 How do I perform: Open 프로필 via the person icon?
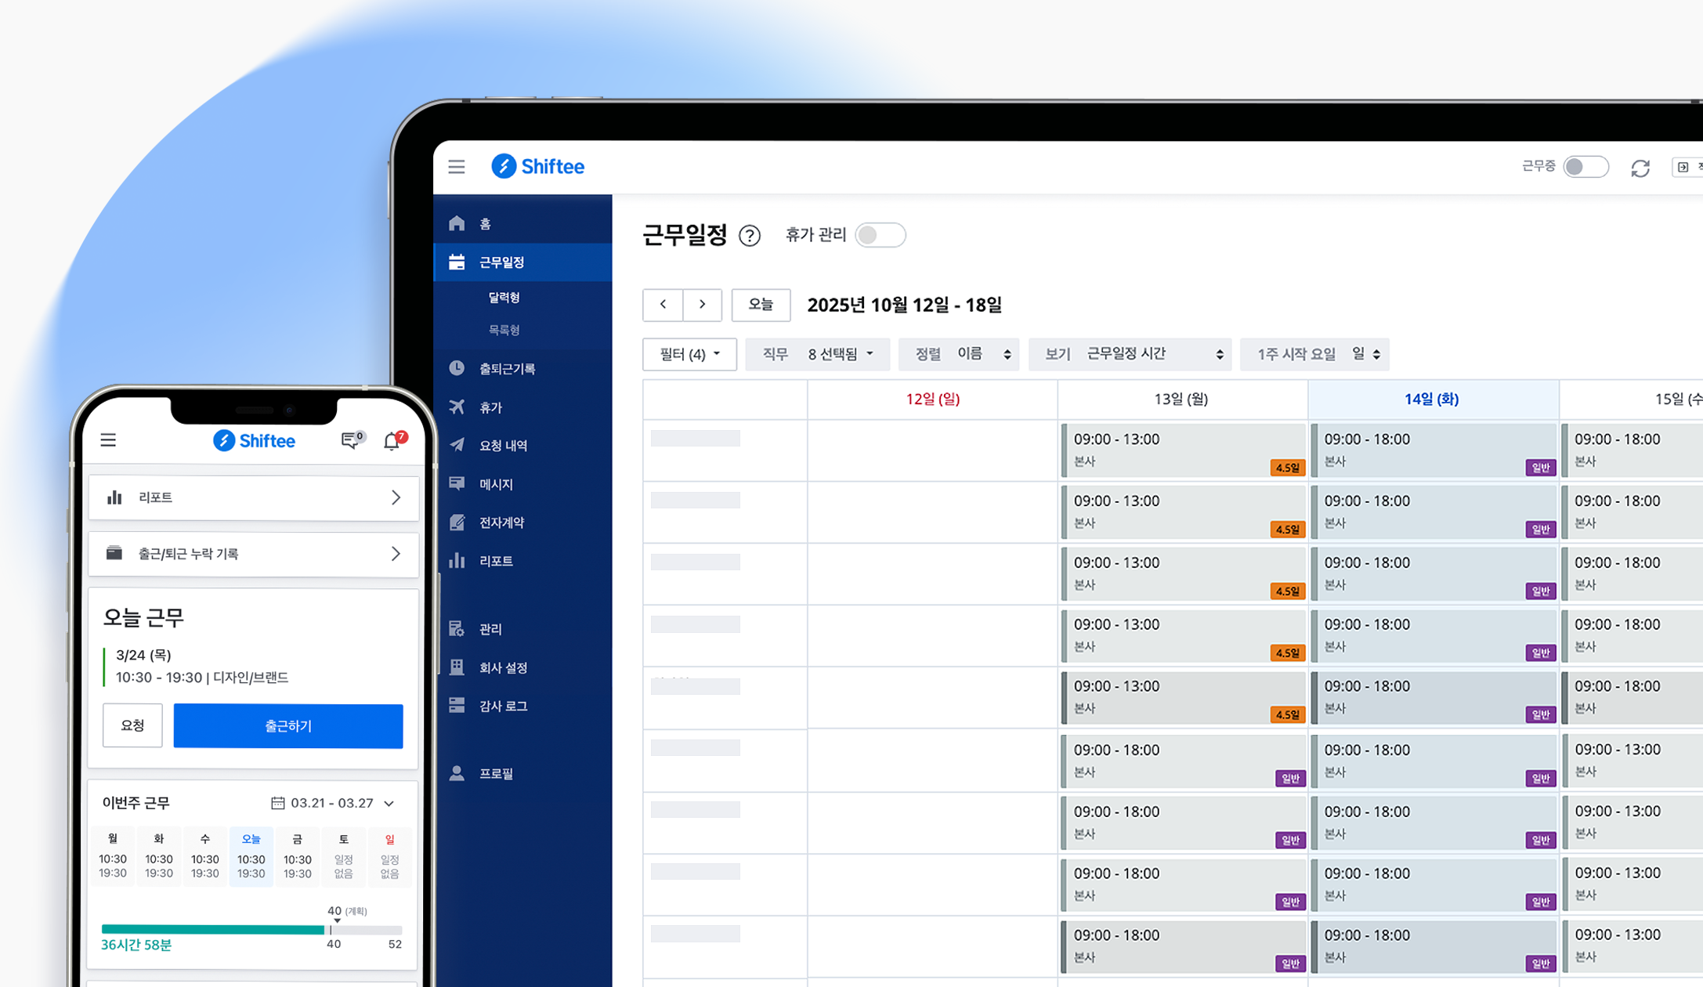457,774
